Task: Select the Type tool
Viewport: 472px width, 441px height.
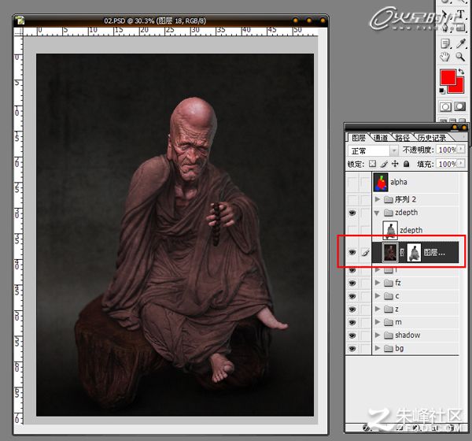Action: click(x=460, y=14)
